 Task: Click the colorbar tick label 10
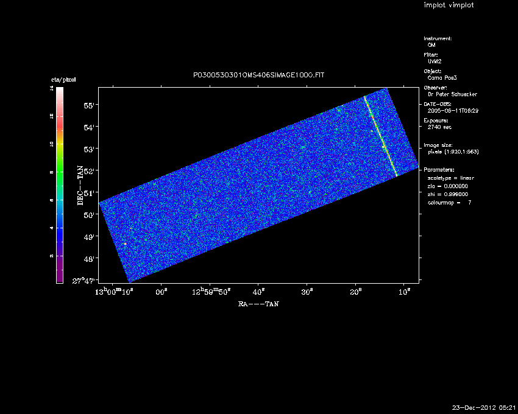click(52, 144)
